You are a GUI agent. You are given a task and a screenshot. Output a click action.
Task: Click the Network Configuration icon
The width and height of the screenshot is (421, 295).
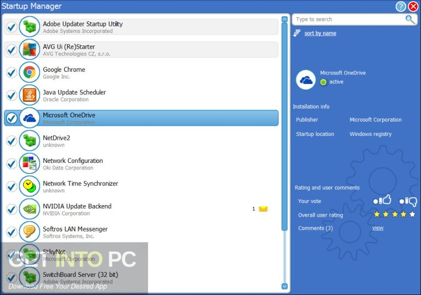30,163
